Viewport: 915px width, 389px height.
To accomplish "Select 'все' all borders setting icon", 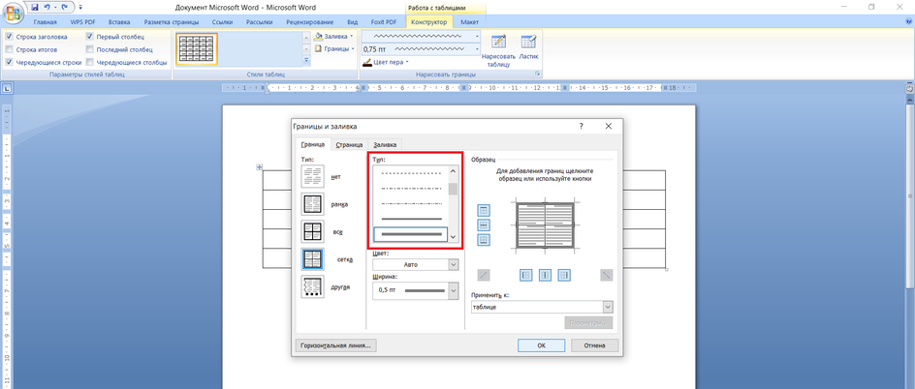I will [x=313, y=231].
